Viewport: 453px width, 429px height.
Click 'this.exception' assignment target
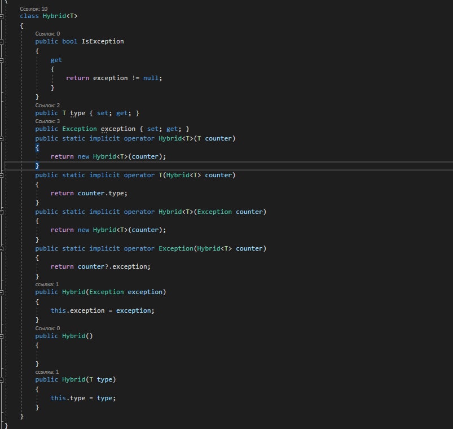pos(77,311)
